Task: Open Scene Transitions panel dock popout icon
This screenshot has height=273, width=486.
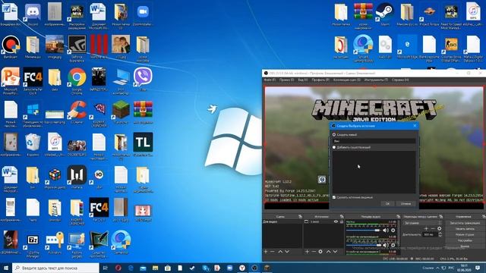Action: pos(440,216)
